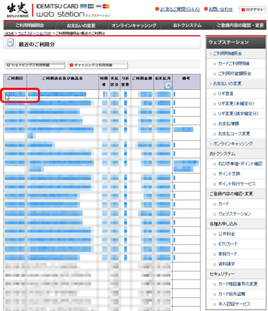The height and width of the screenshot is (311, 268).
Task: Expand sidebar お支払いの変更 section
Action: pyautogui.click(x=227, y=84)
